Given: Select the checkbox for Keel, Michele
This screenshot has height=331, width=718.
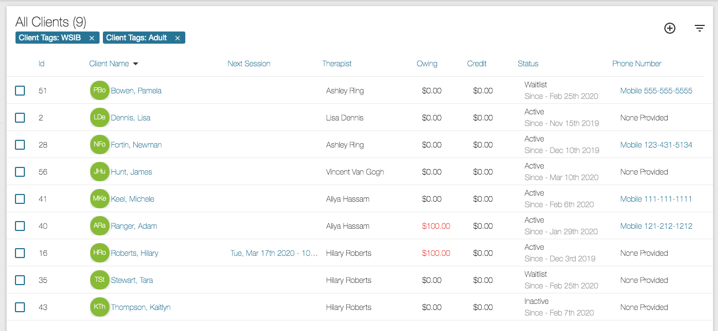Looking at the screenshot, I should [x=20, y=199].
